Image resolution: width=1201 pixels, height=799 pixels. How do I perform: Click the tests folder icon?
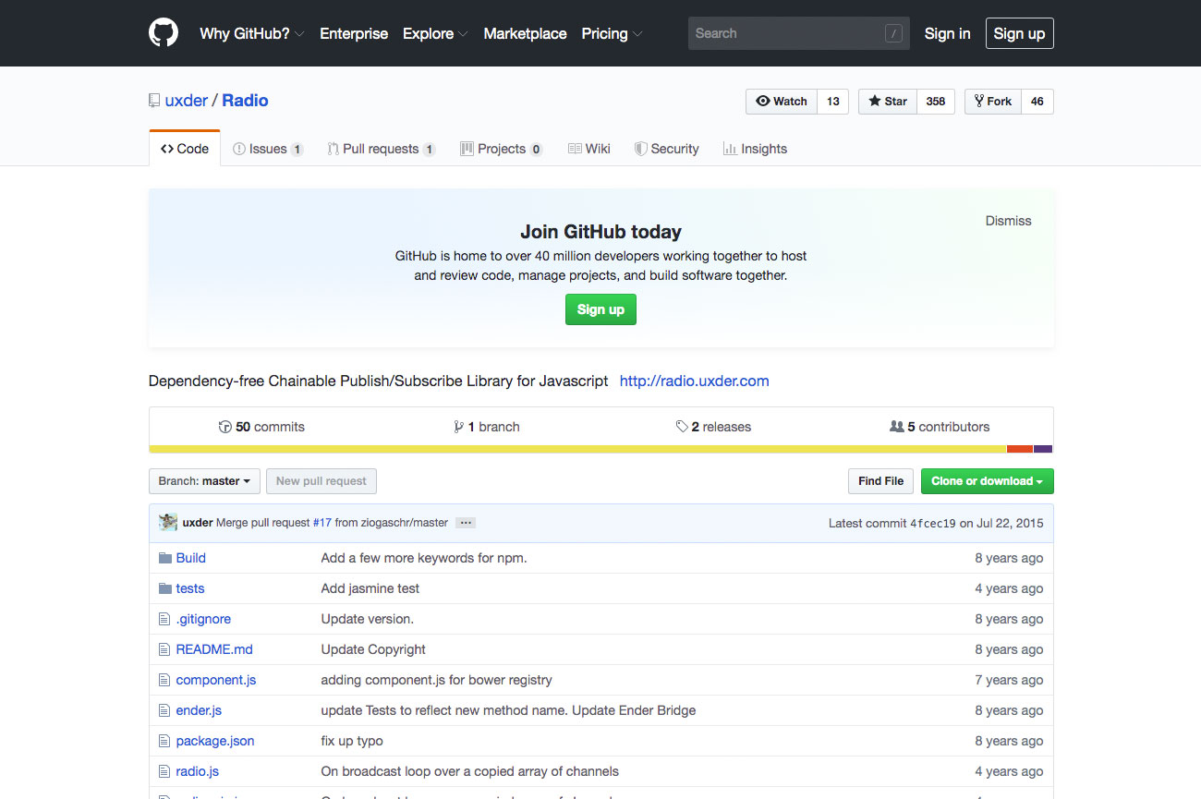(x=165, y=588)
